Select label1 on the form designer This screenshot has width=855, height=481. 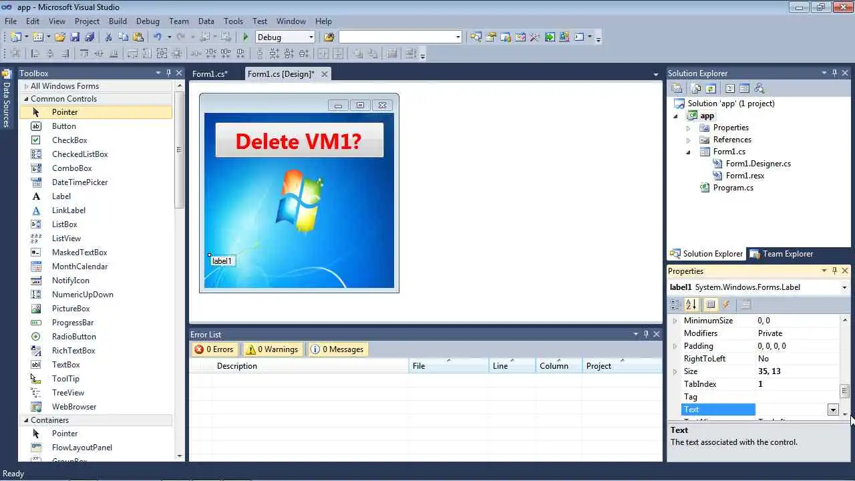222,261
